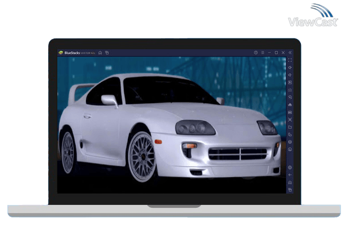Take a screenshot with the sidebar icon
The height and width of the screenshot is (237, 345).
point(290,120)
